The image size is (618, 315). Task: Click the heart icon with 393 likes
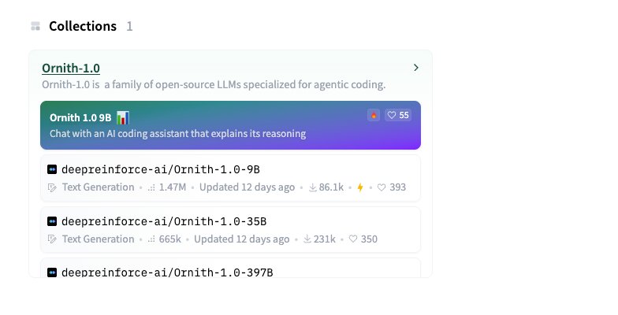coord(382,187)
